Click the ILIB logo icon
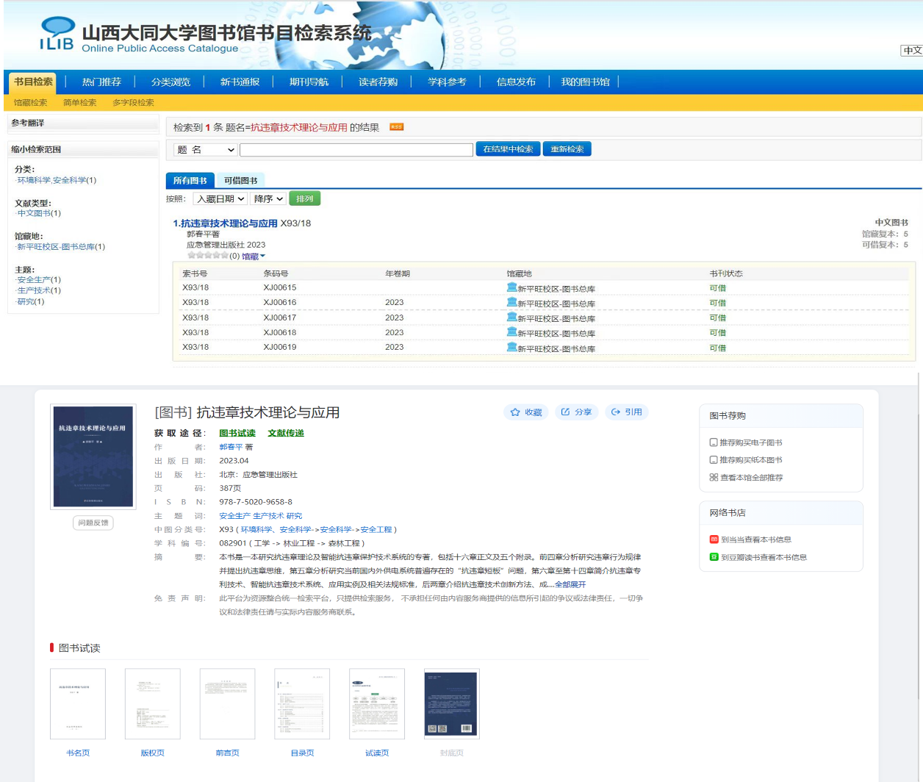The width and height of the screenshot is (923, 782). (57, 34)
